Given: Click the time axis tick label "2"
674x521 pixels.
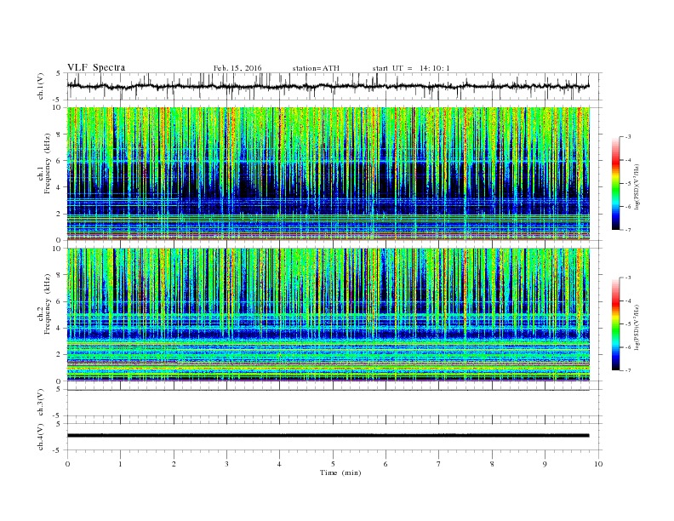Looking at the screenshot, I should pos(174,464).
